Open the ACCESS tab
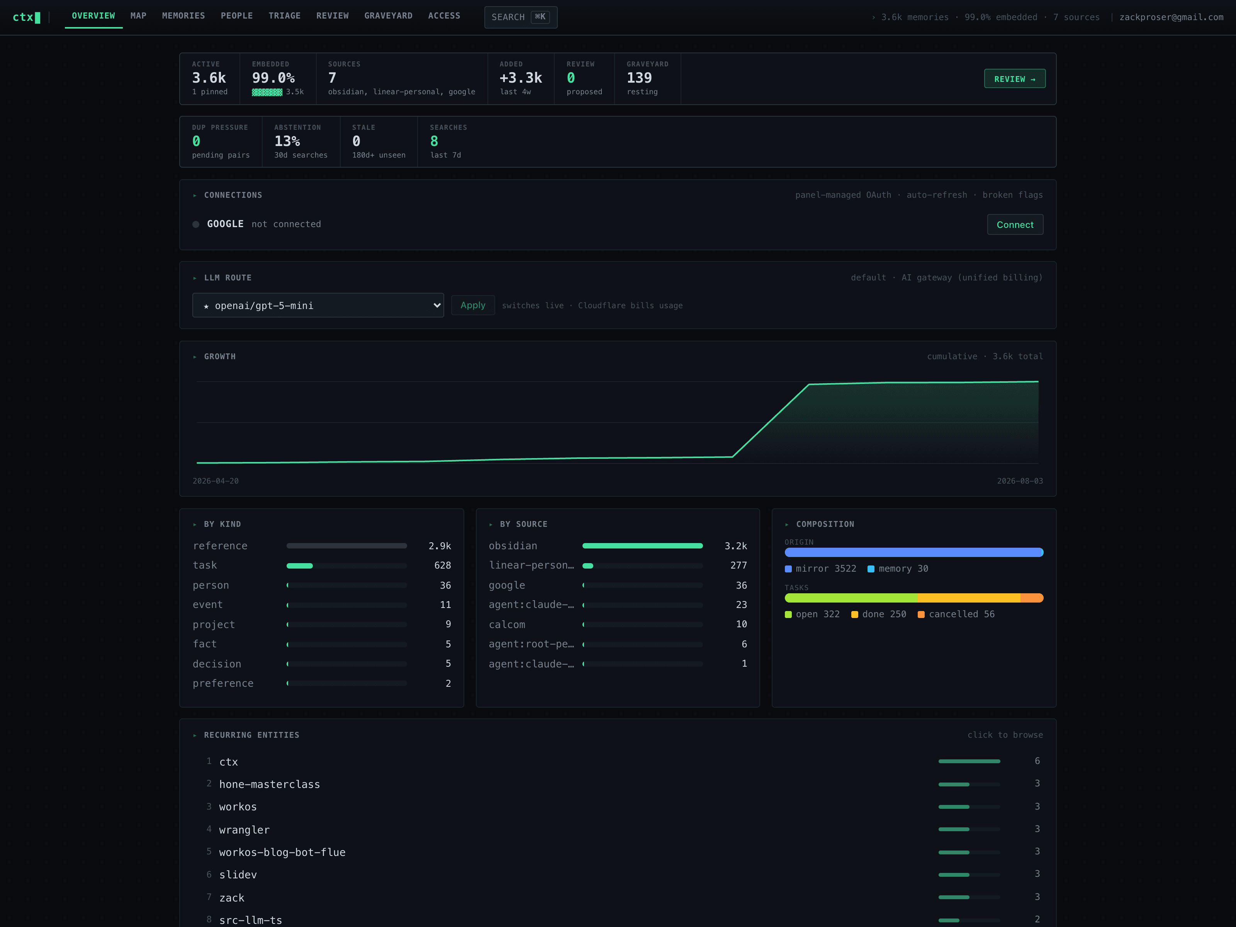The width and height of the screenshot is (1236, 927). click(444, 16)
